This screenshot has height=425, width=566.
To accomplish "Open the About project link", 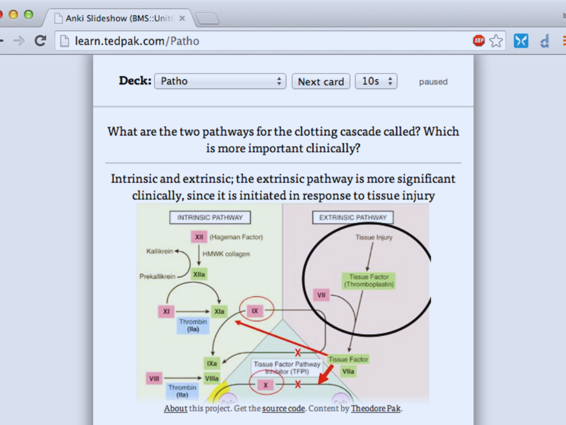I will (x=175, y=409).
